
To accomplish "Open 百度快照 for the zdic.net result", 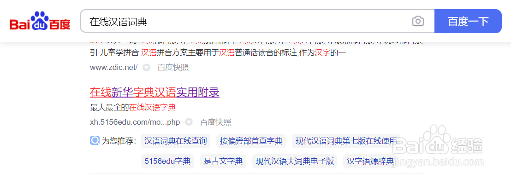I will (173, 67).
